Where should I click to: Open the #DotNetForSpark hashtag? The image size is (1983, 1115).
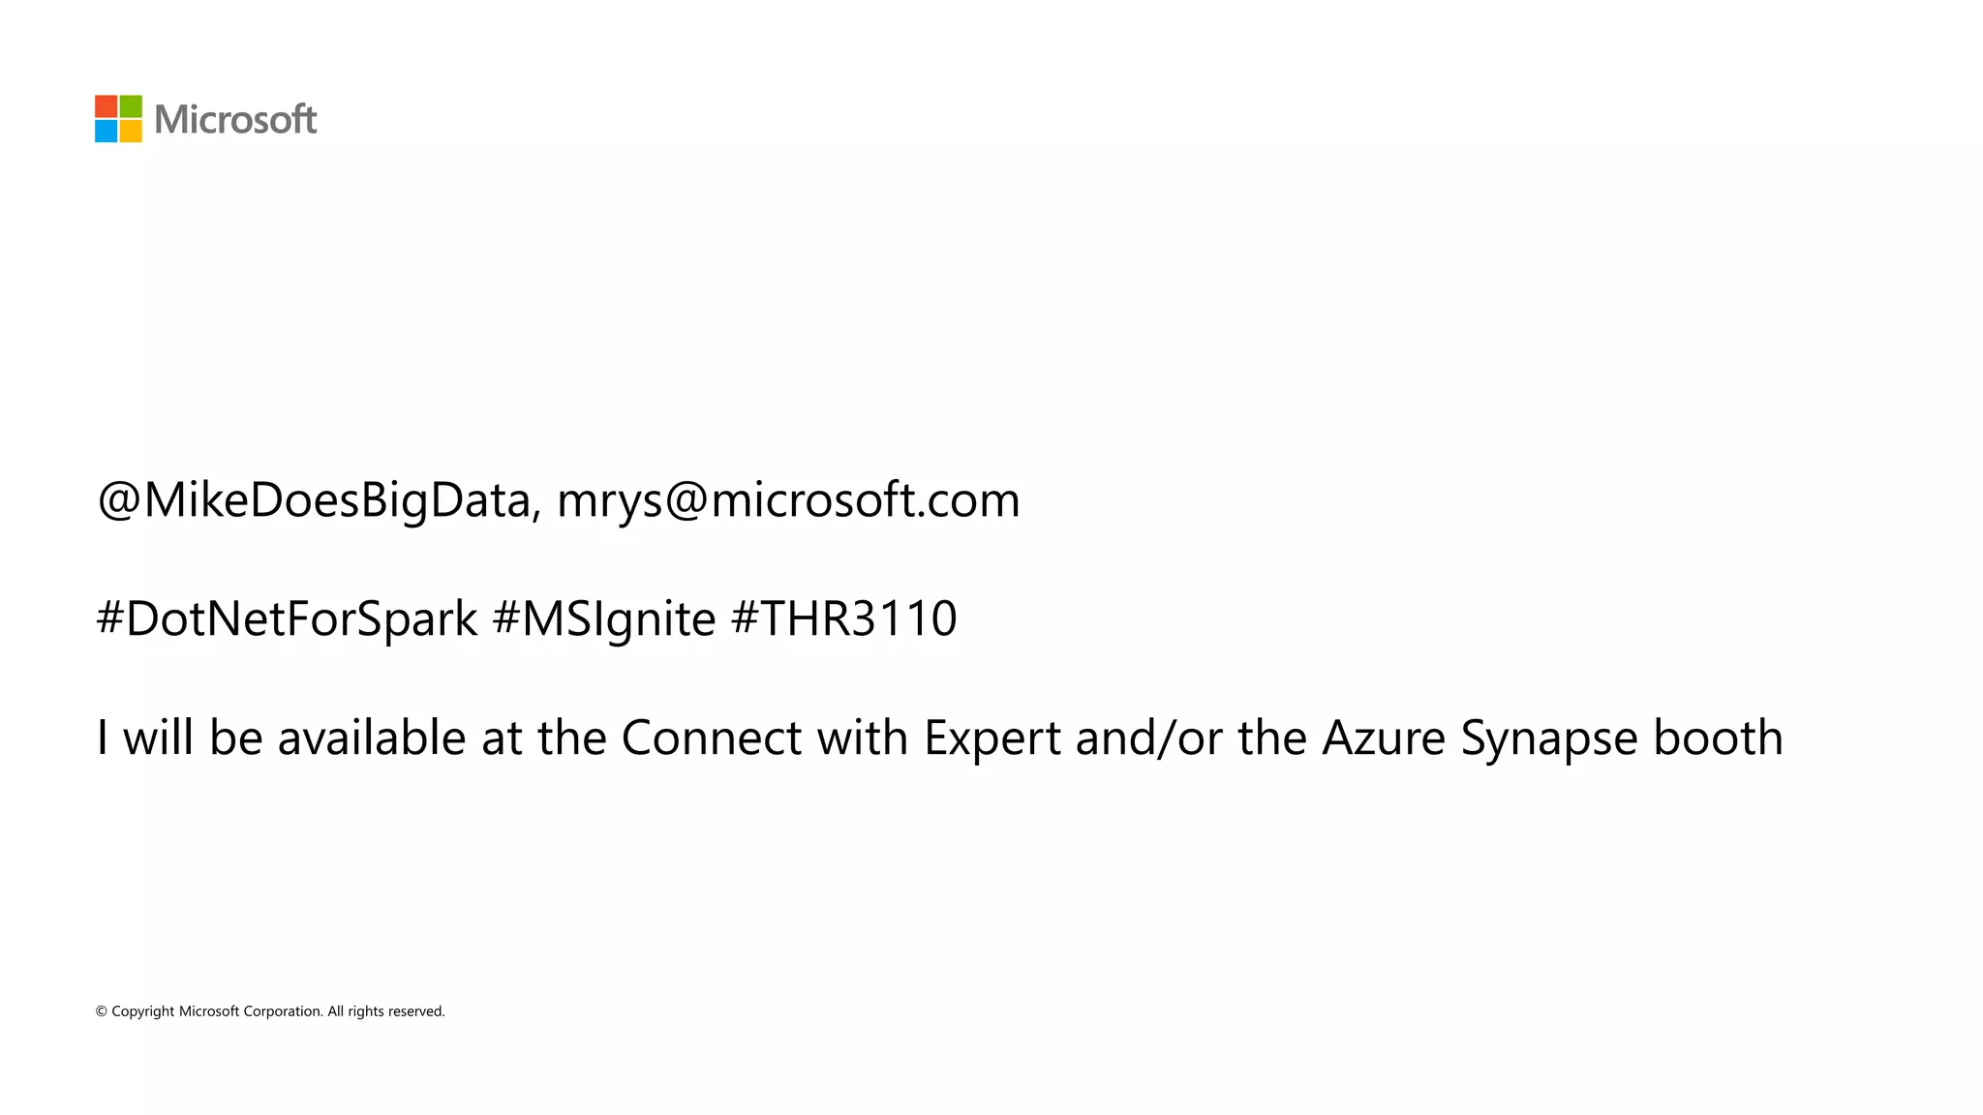click(x=287, y=619)
